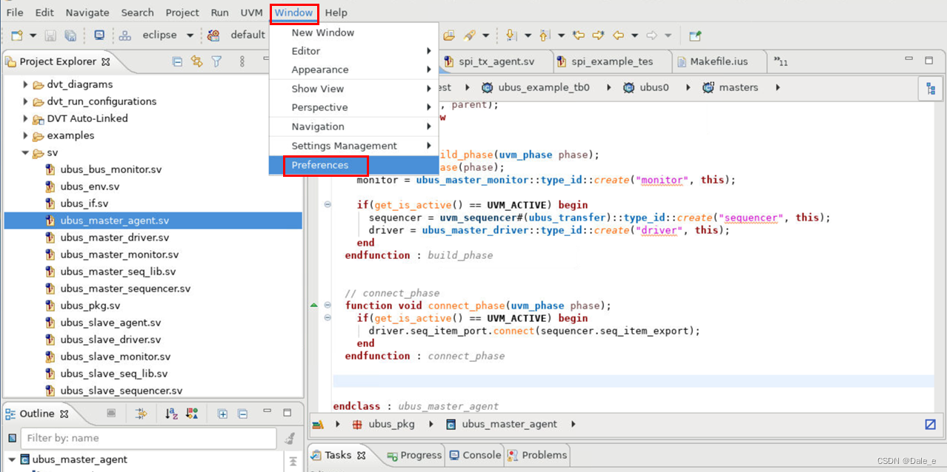This screenshot has height=472, width=947.
Task: Focus the Outline filter by name field
Action: point(148,438)
